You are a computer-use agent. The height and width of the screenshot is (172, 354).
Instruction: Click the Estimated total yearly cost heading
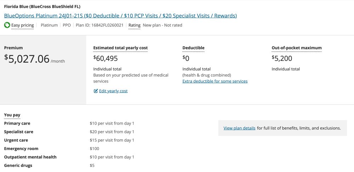click(120, 48)
